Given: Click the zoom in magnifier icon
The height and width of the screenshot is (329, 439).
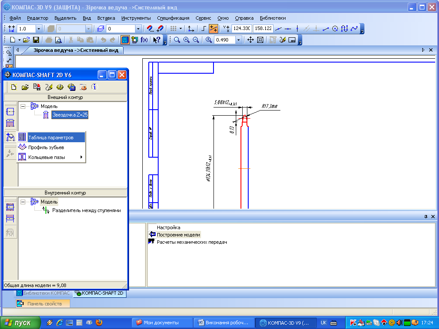Looking at the screenshot, I should click(x=186, y=40).
